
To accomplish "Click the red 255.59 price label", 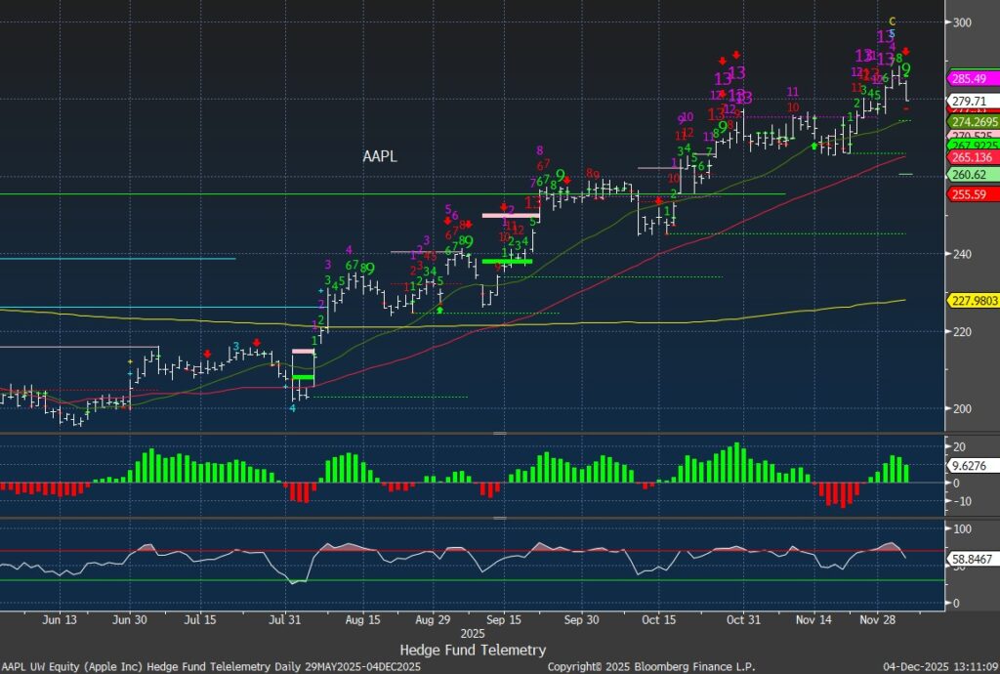I will [970, 194].
